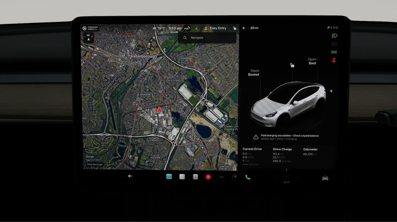The height and width of the screenshot is (222, 397).
Task: Expand all apps with three-dots icon
Action: pyautogui.click(x=221, y=177)
